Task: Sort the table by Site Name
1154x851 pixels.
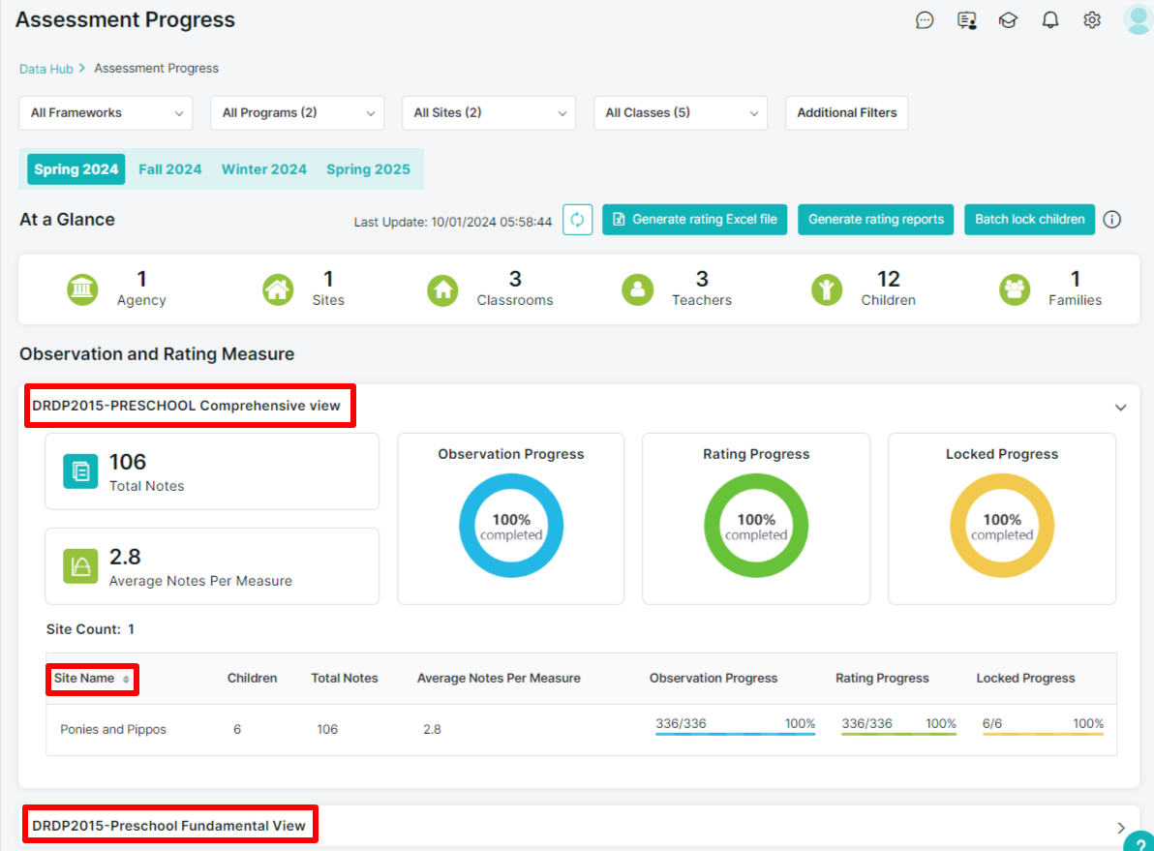Action: tap(93, 678)
